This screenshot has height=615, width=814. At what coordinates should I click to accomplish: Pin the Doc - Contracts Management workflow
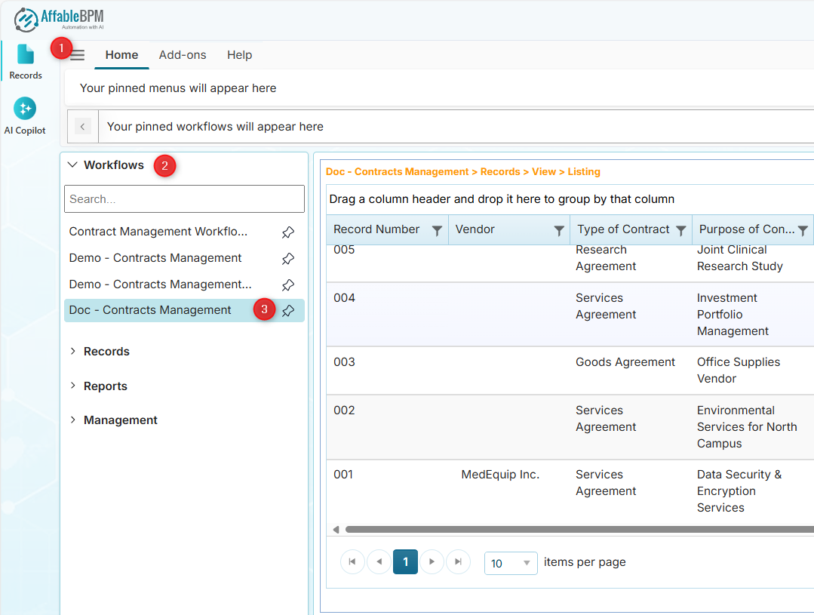tap(287, 310)
